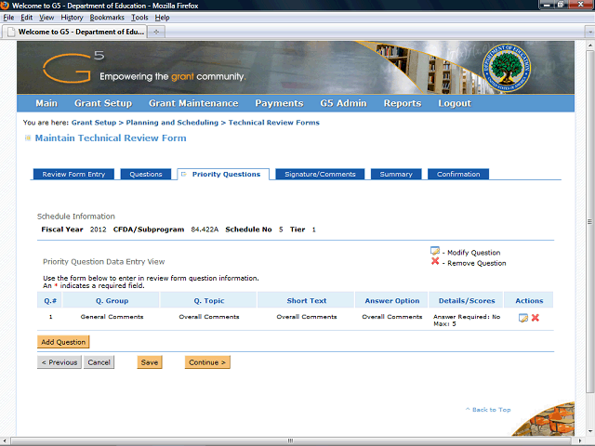The image size is (595, 446).
Task: Click the page icon on the browser tab
Action: (x=11, y=32)
